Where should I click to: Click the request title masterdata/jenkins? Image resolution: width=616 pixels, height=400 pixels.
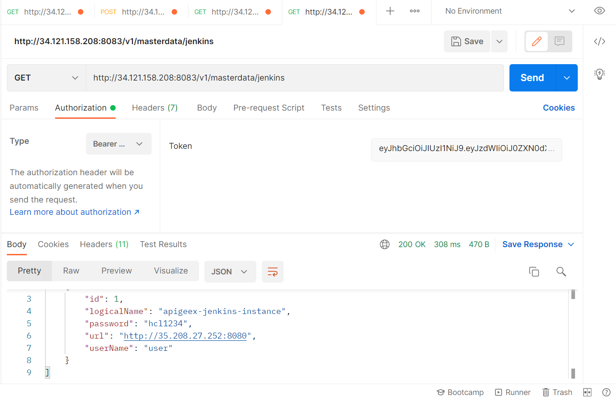coord(114,41)
